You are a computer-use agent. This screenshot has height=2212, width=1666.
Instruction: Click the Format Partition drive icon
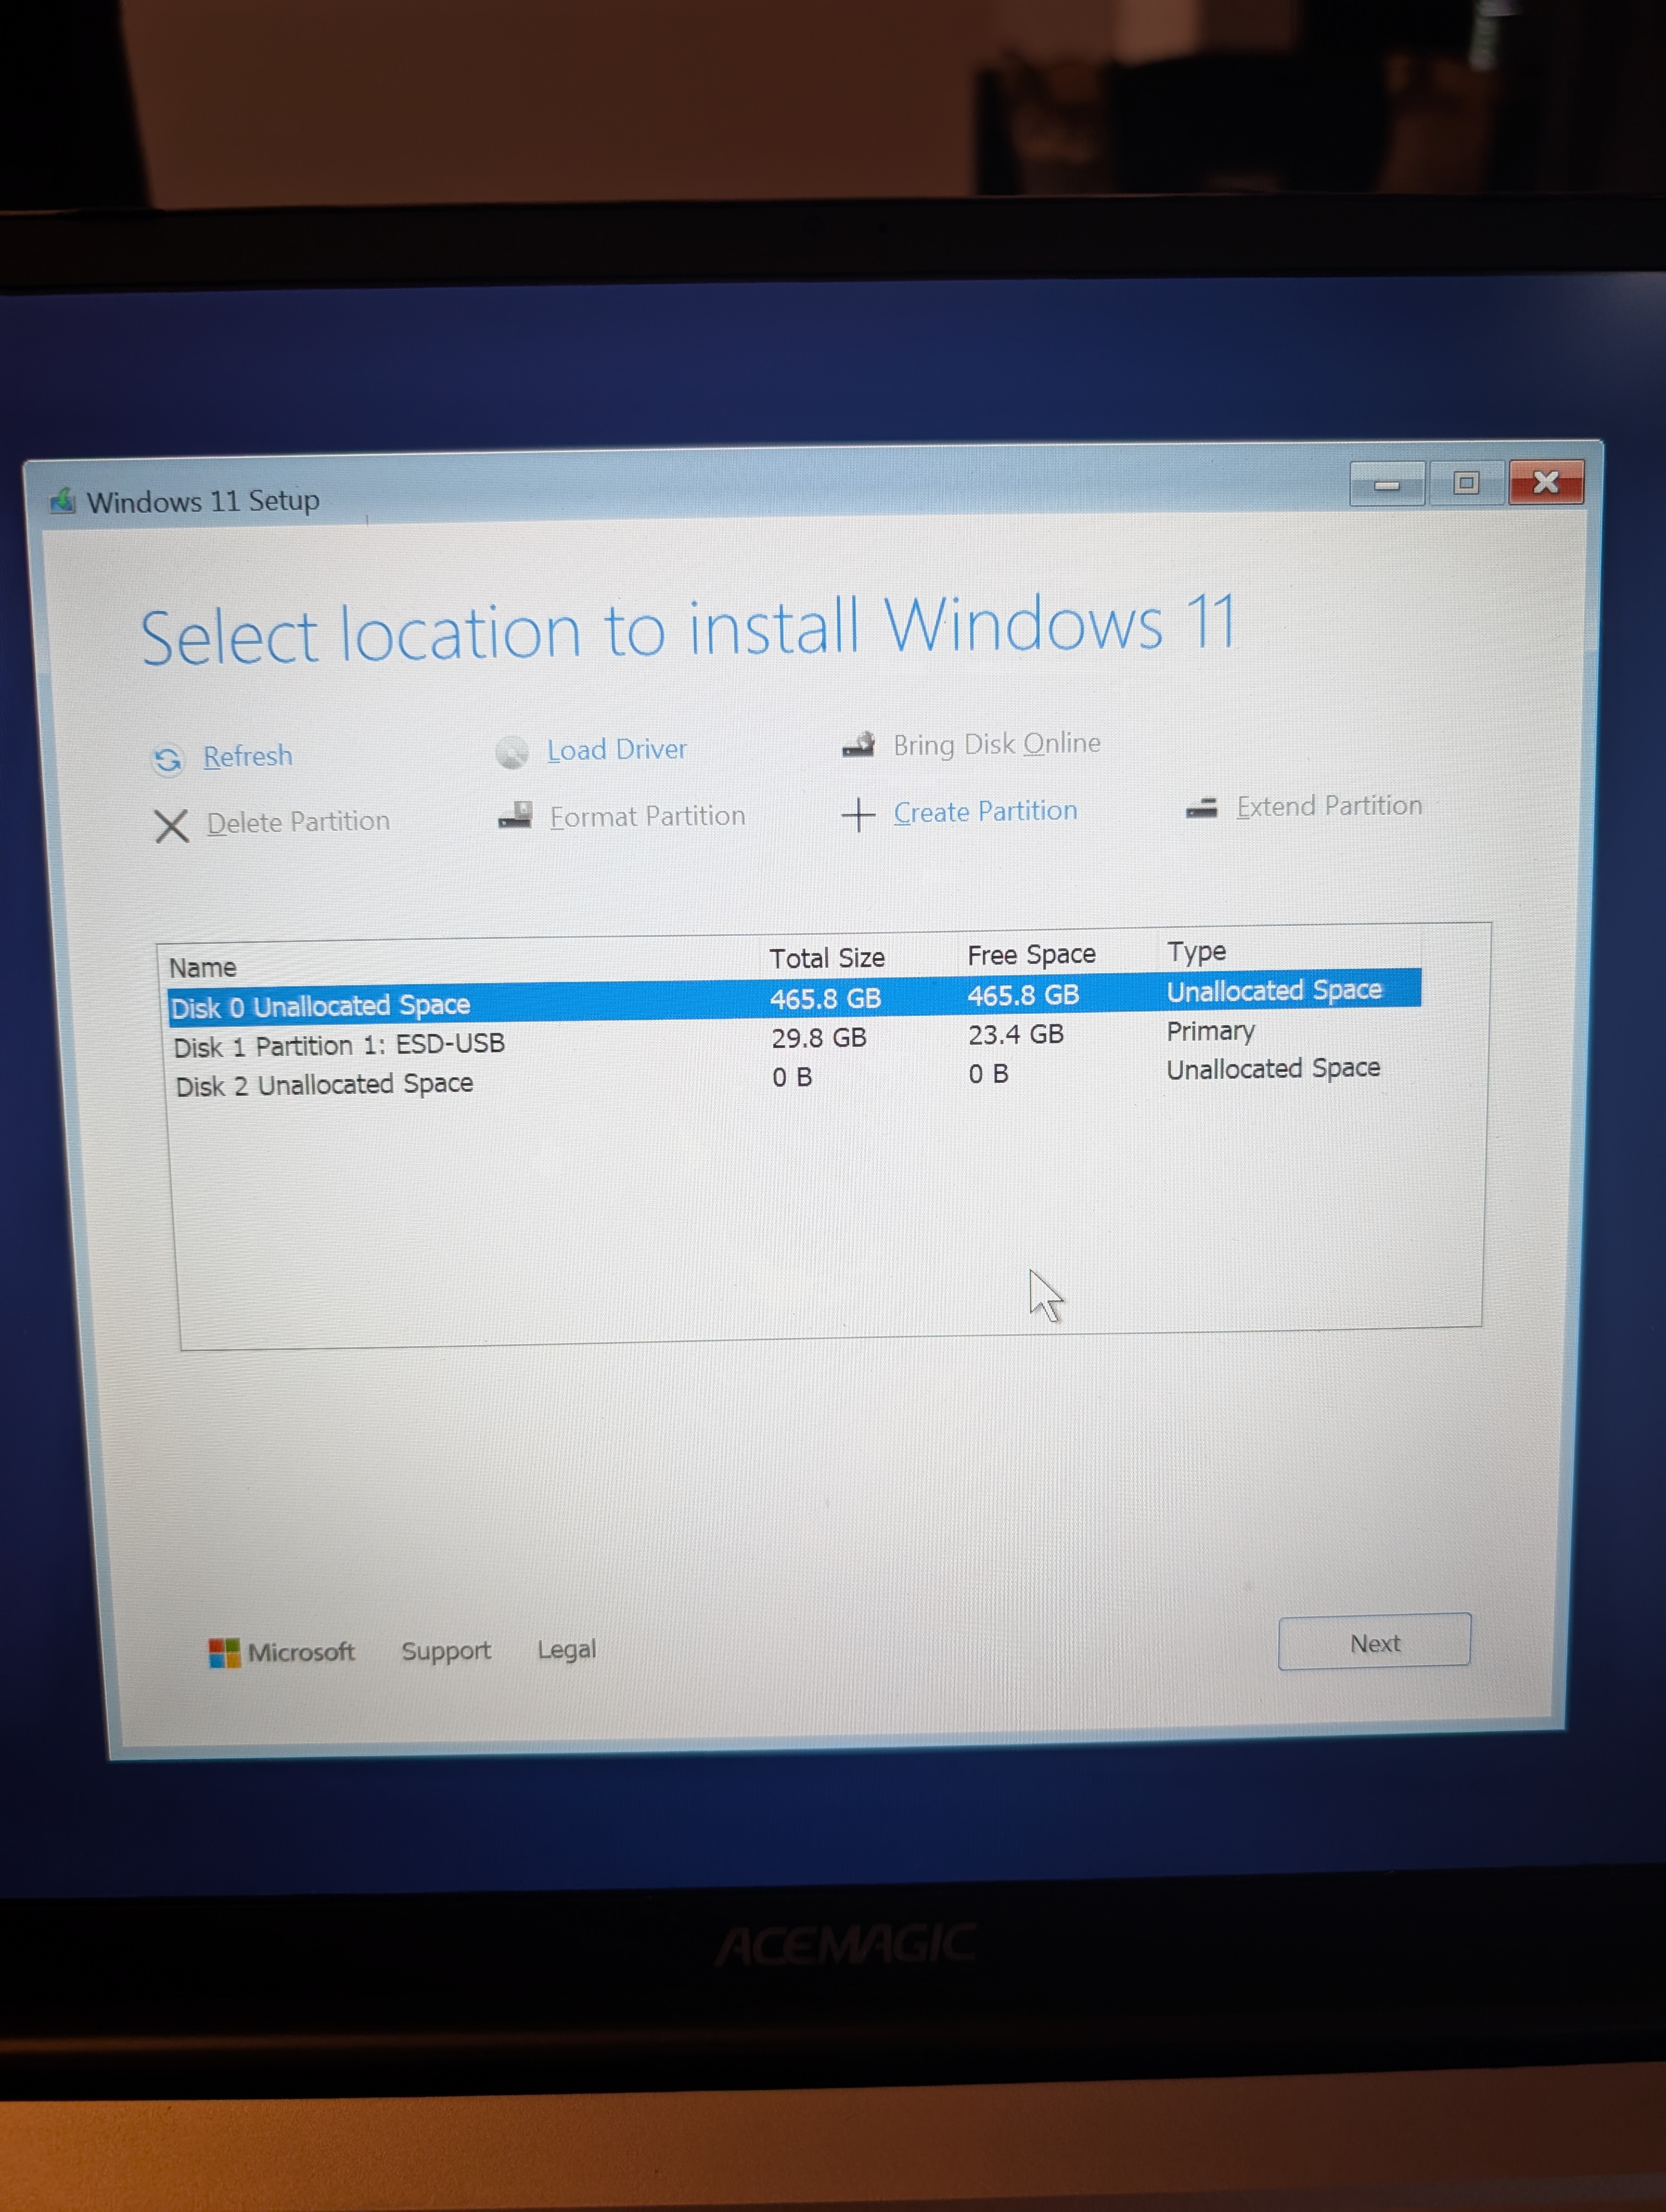515,816
